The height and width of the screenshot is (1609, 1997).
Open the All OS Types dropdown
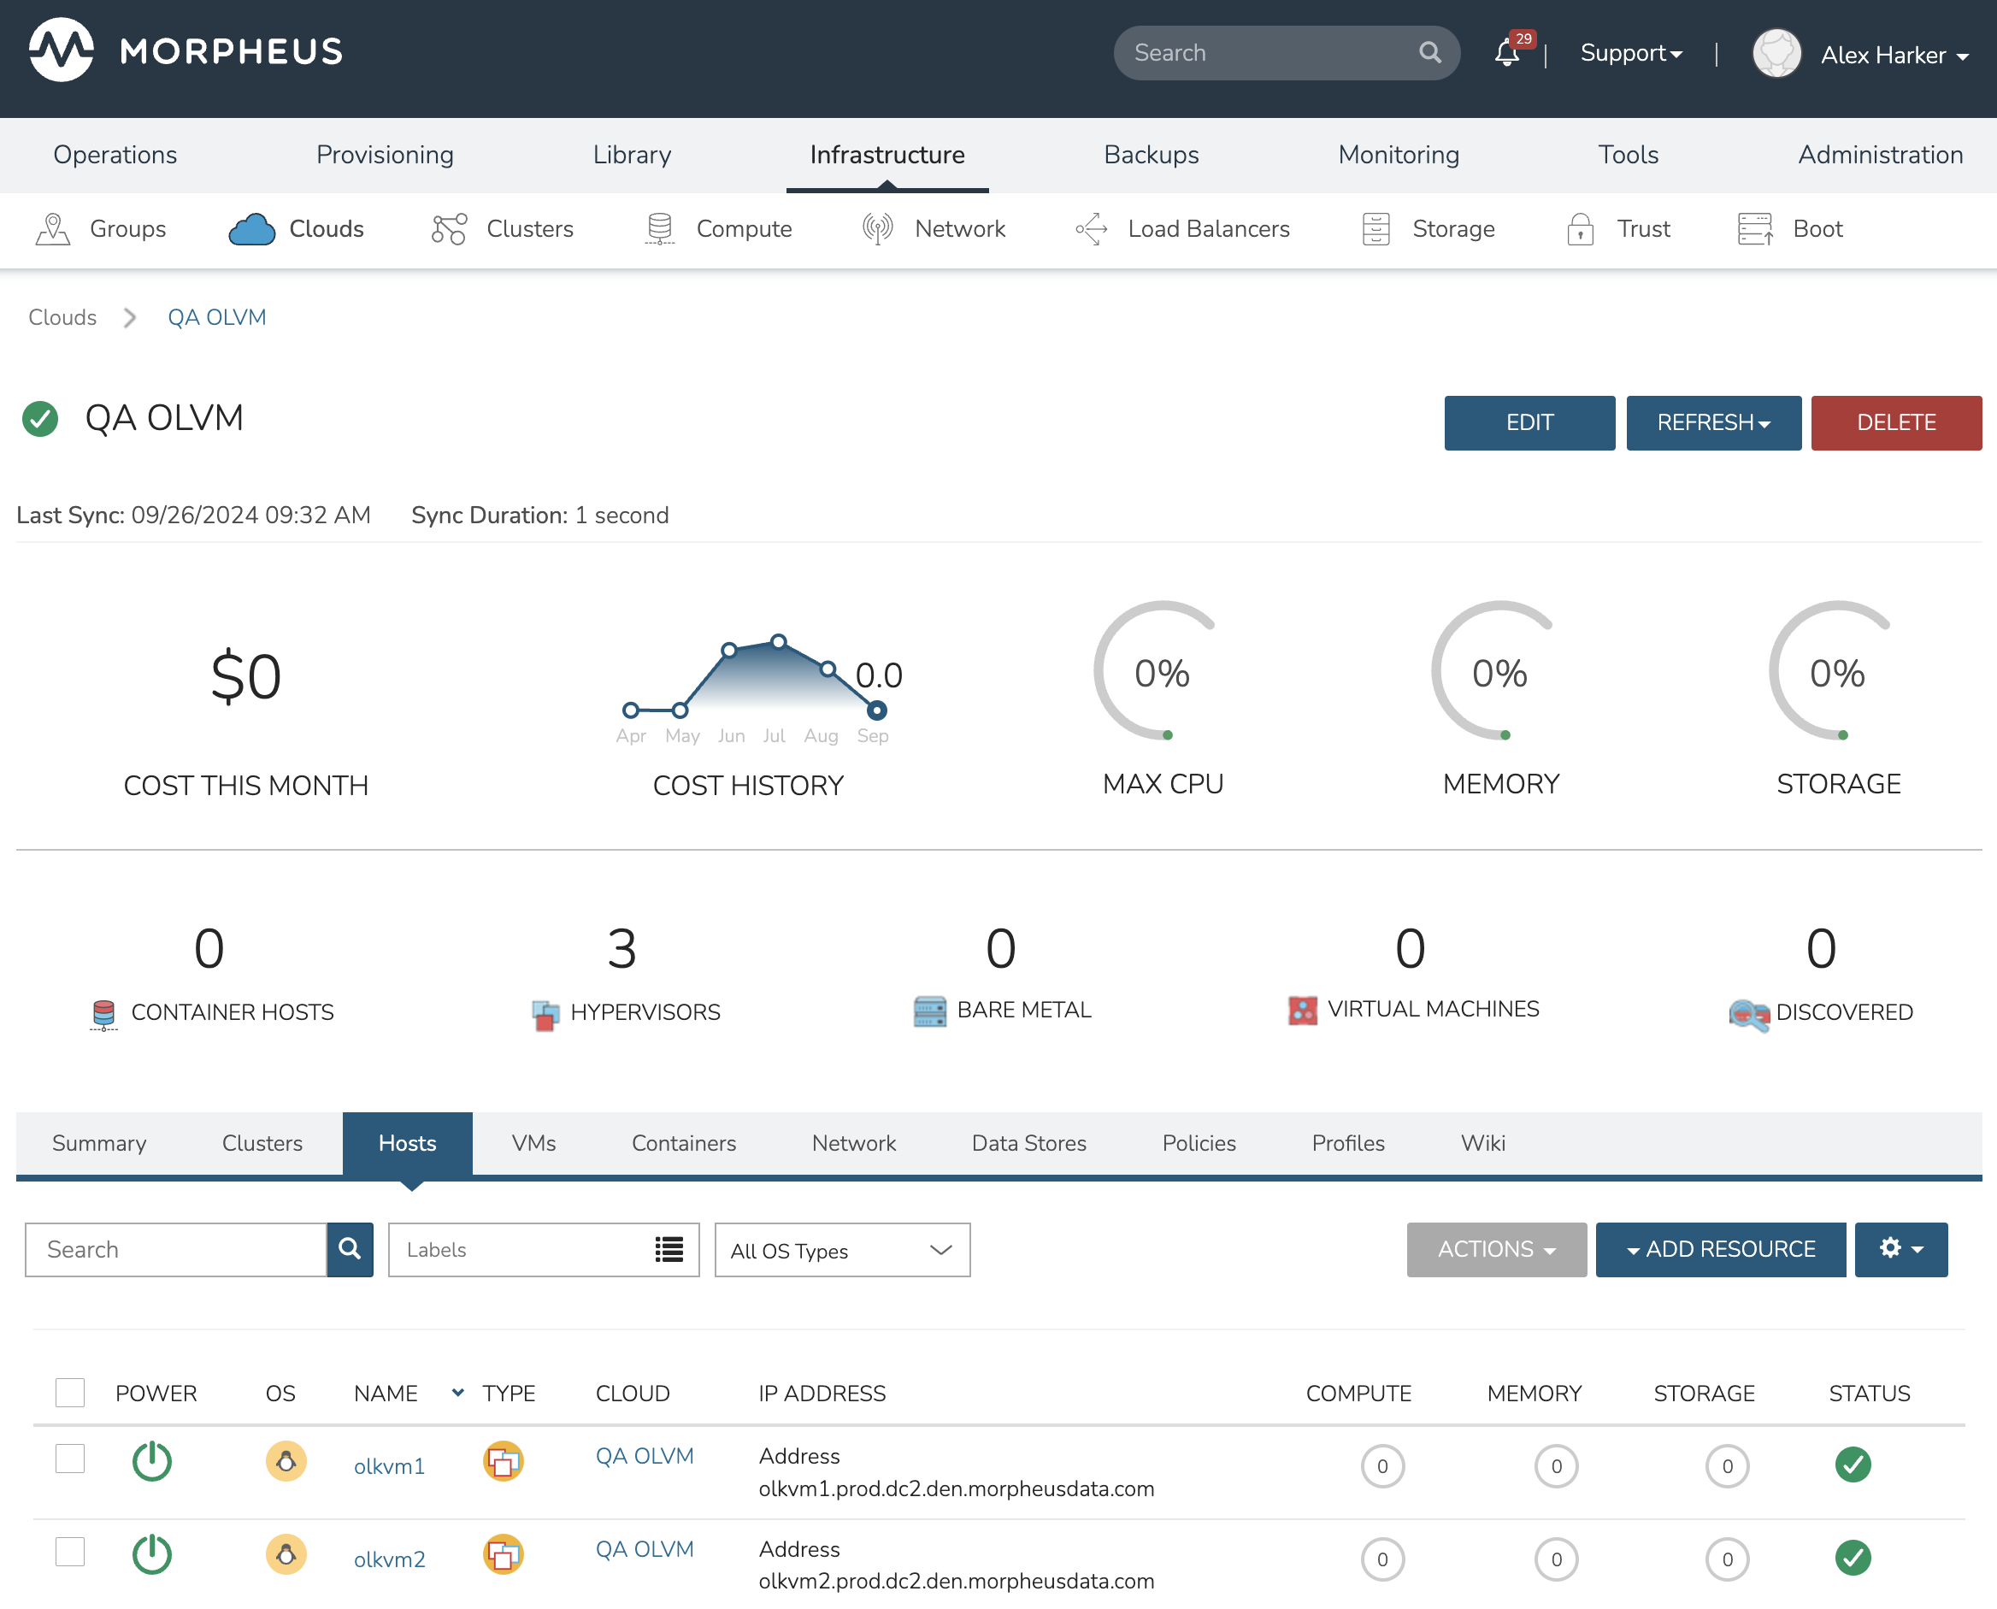coord(841,1250)
